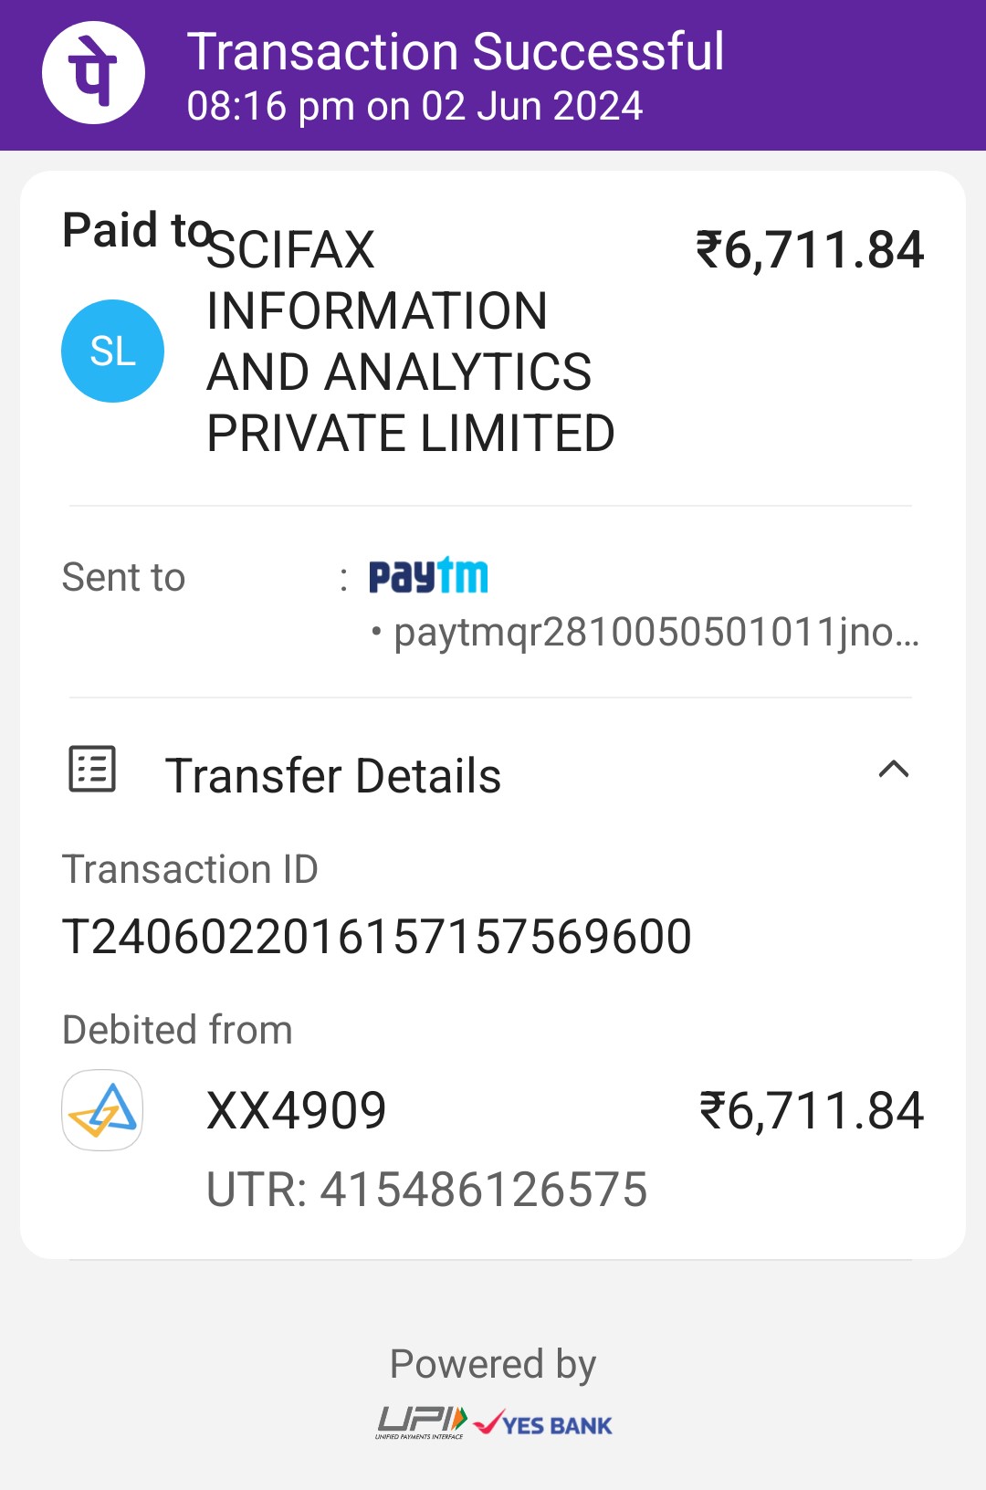Tap the bank logo beside XX4909
This screenshot has height=1490, width=986.
pos(102,1110)
